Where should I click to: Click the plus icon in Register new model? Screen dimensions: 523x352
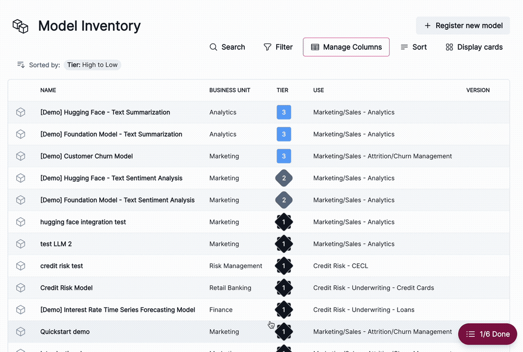(426, 25)
